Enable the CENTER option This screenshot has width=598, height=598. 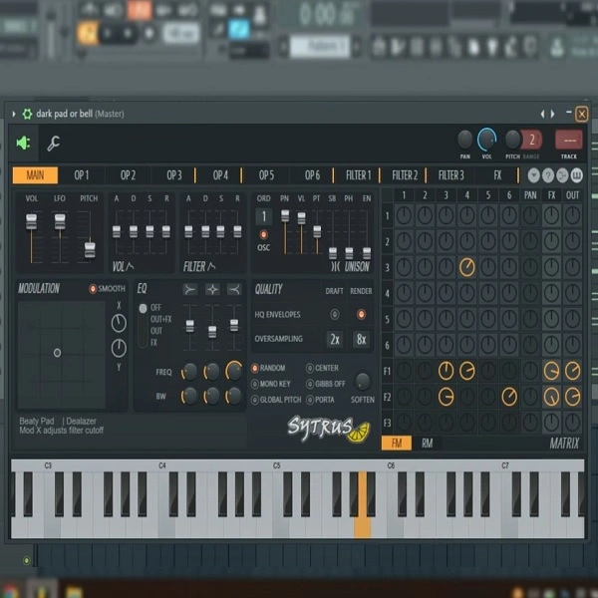click(x=310, y=368)
